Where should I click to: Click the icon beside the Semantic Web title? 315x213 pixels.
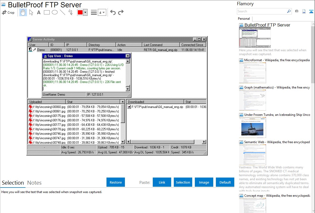click(x=241, y=142)
